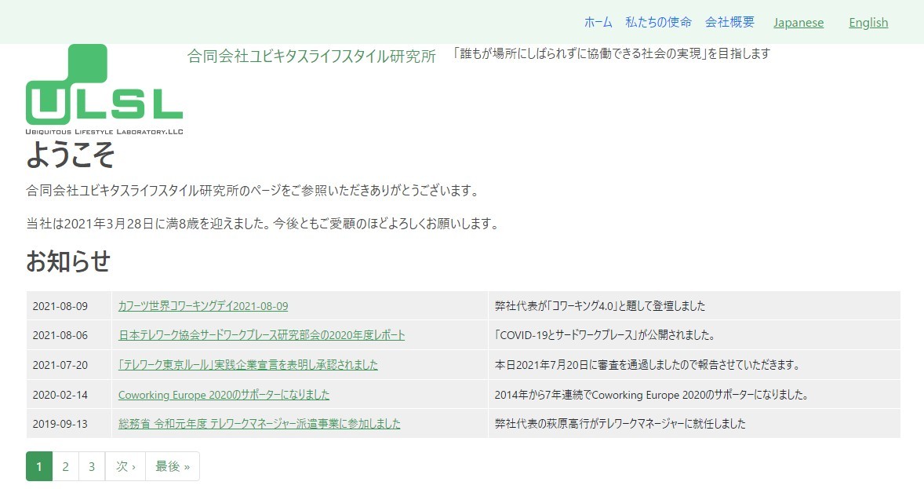Switch the site language to Japanese
The image size is (924, 489).
(x=798, y=22)
